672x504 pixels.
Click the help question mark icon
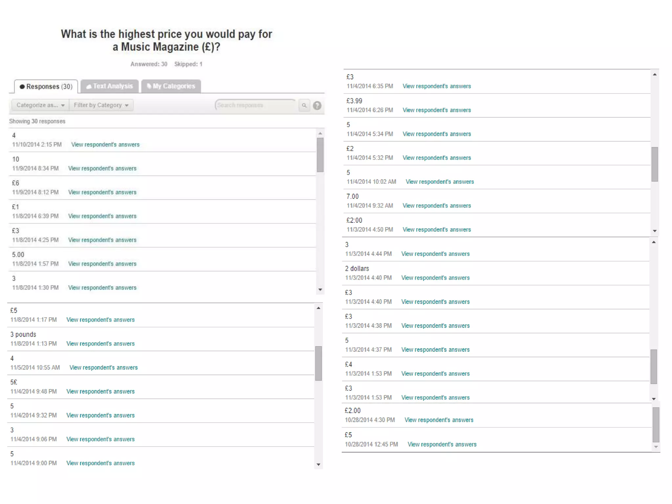point(317,106)
